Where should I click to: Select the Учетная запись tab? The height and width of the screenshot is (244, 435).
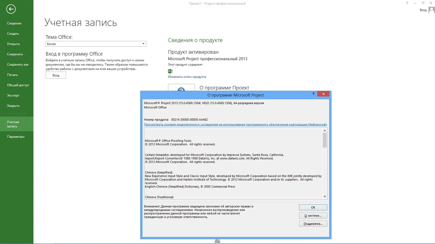click(17, 124)
